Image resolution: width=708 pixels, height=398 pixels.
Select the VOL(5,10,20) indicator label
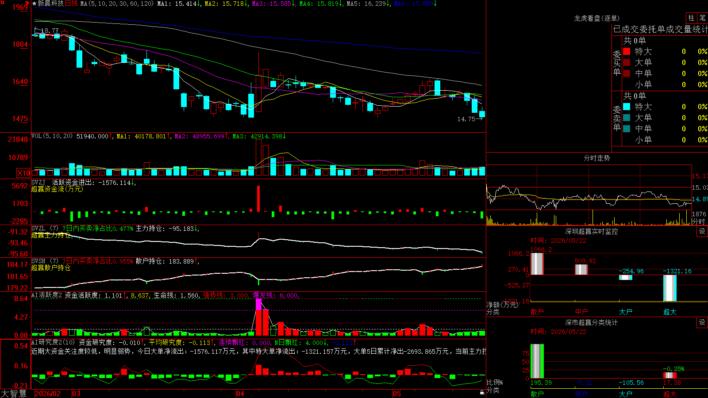(52, 136)
